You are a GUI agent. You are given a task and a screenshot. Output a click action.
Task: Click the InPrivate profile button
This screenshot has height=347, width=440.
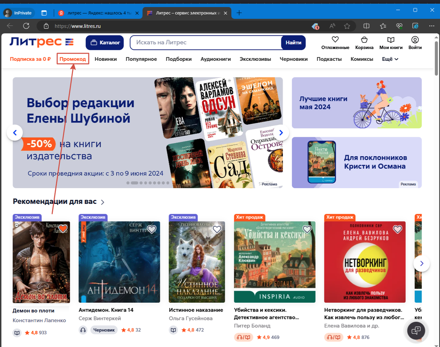tap(18, 13)
